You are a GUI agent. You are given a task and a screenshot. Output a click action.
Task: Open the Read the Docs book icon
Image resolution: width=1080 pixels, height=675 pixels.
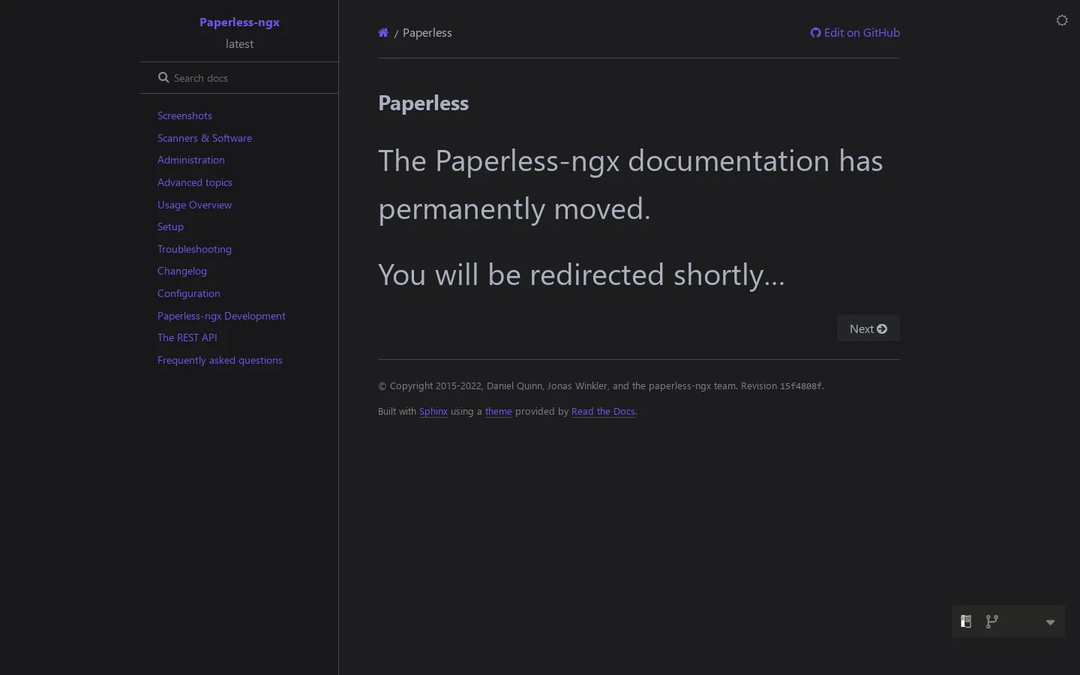(966, 622)
